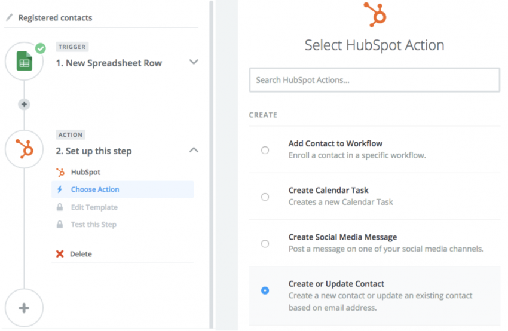Click the Delete step link
This screenshot has height=331, width=508.
81,254
